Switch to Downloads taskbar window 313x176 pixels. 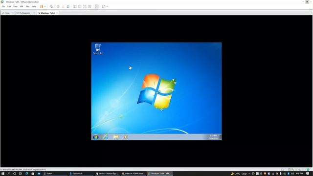(81, 174)
